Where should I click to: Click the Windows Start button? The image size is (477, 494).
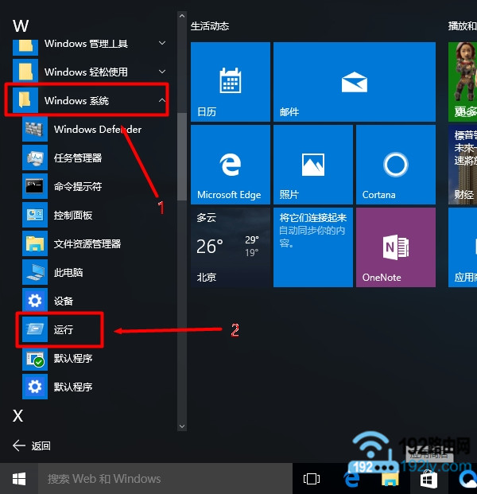(x=19, y=479)
